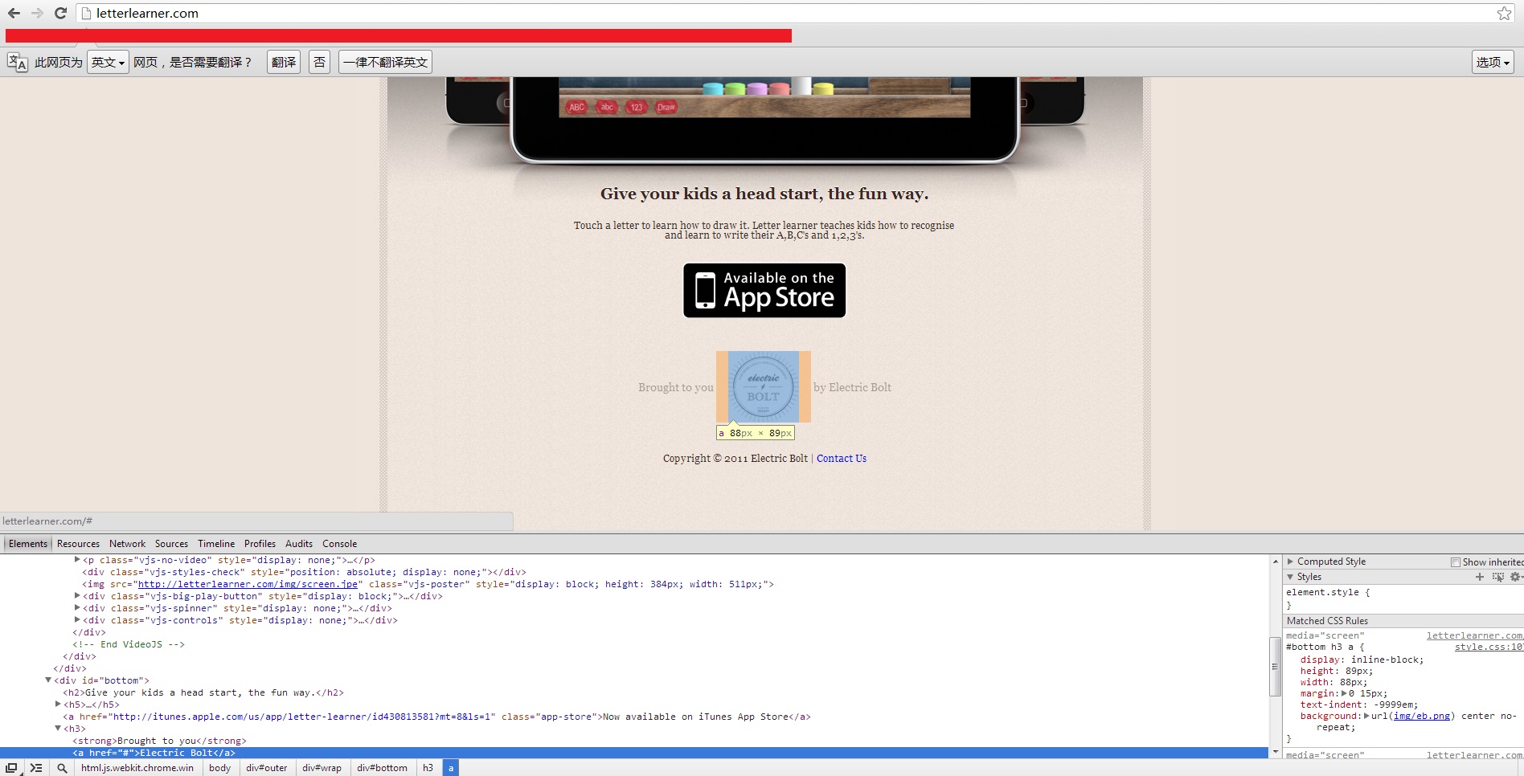Bookmark this page with the star icon
The width and height of the screenshot is (1524, 776).
coord(1504,13)
